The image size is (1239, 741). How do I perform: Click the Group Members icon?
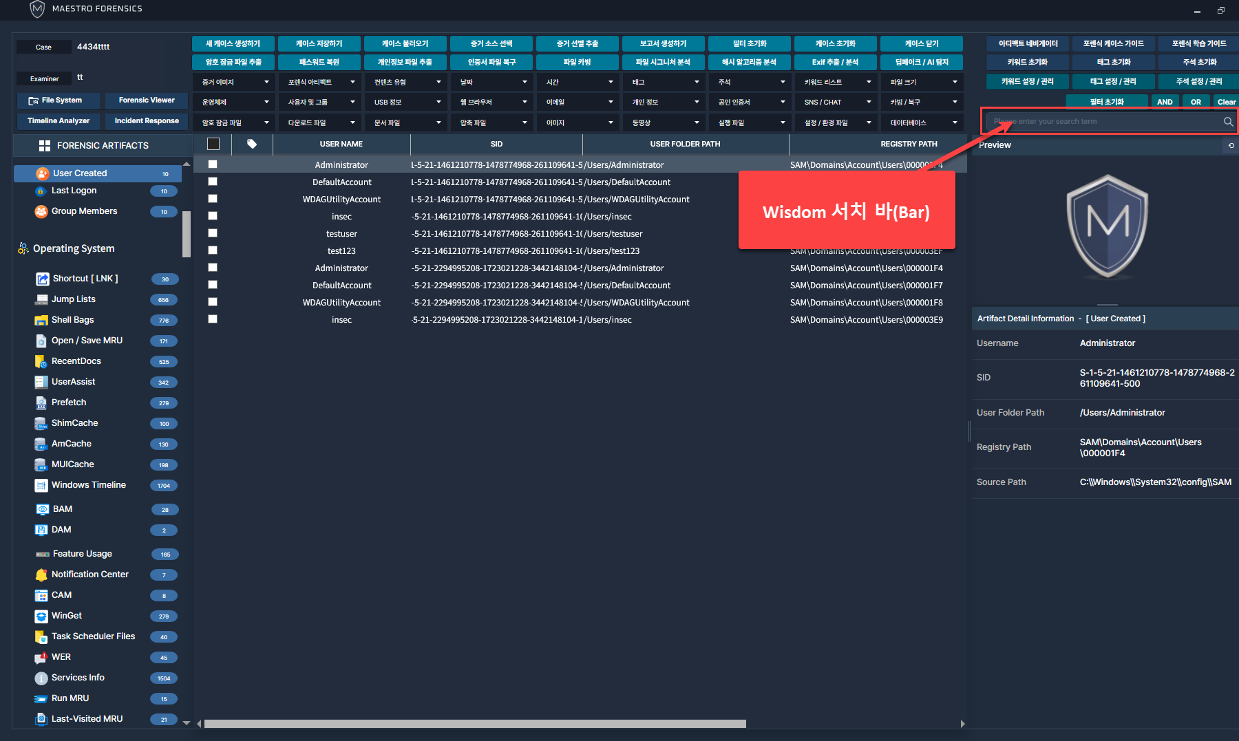pyautogui.click(x=41, y=211)
